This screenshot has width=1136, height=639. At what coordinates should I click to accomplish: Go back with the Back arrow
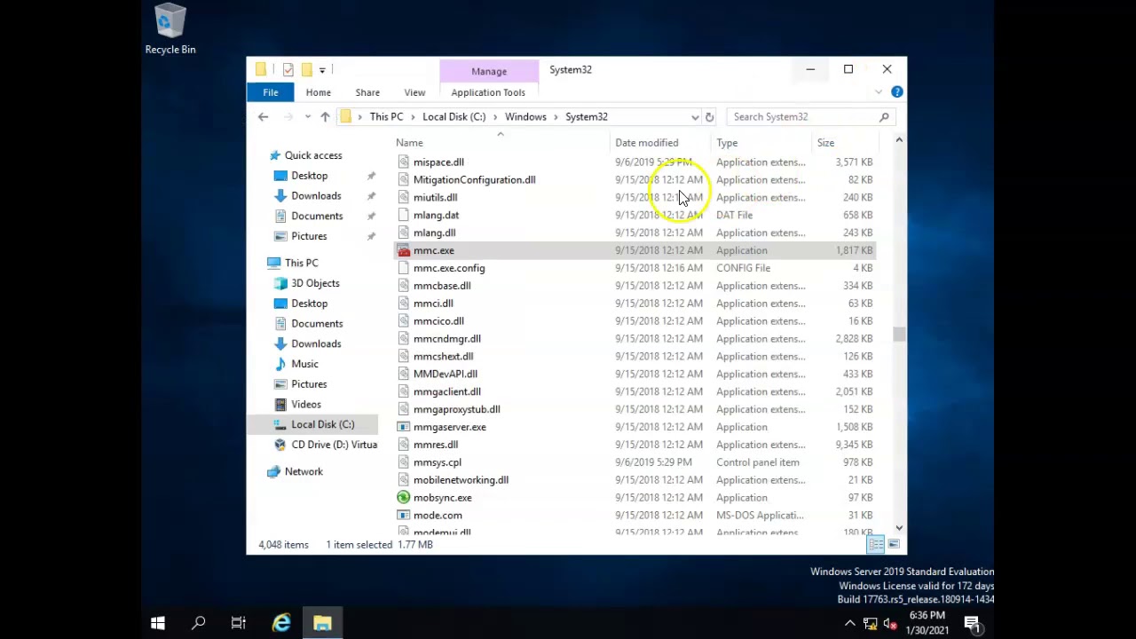[x=263, y=117]
